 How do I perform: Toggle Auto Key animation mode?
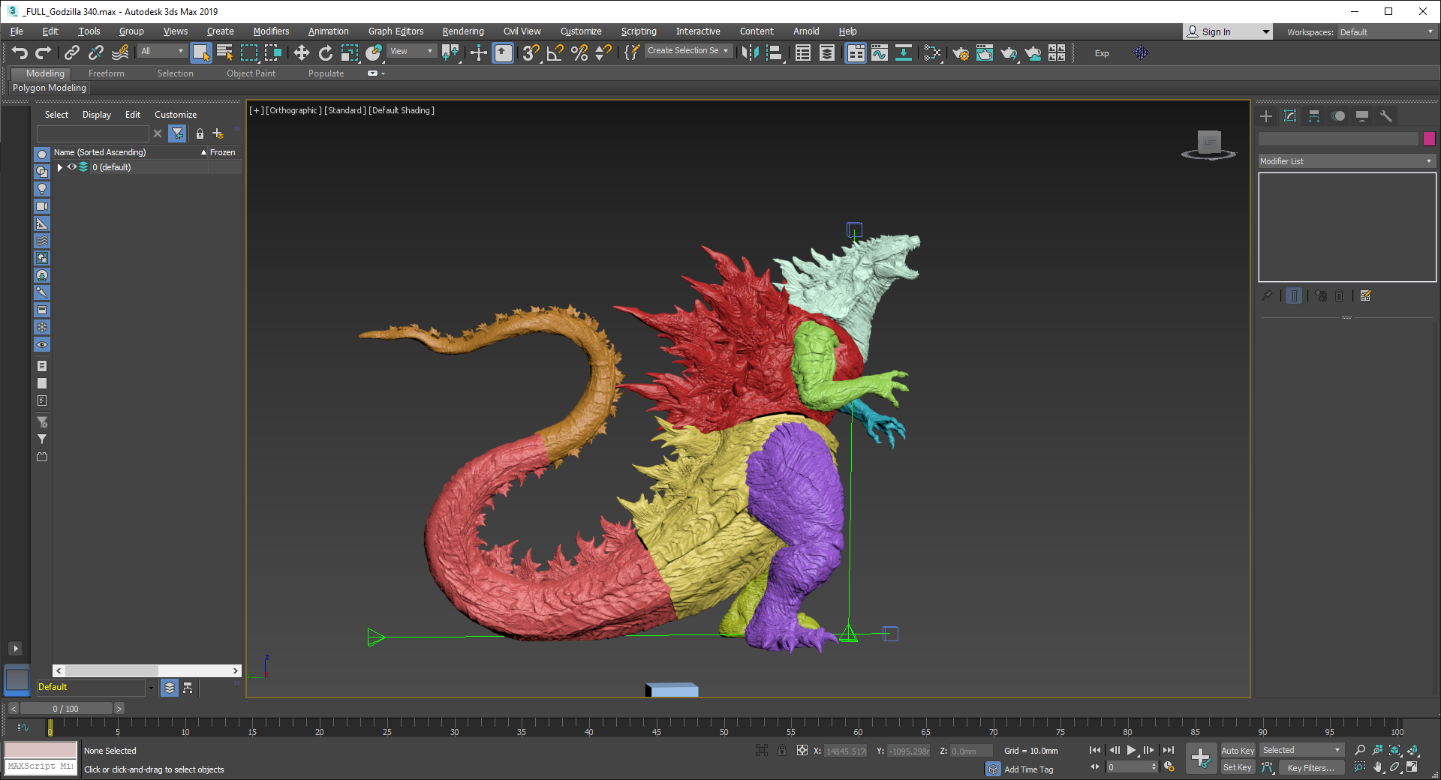[1237, 750]
